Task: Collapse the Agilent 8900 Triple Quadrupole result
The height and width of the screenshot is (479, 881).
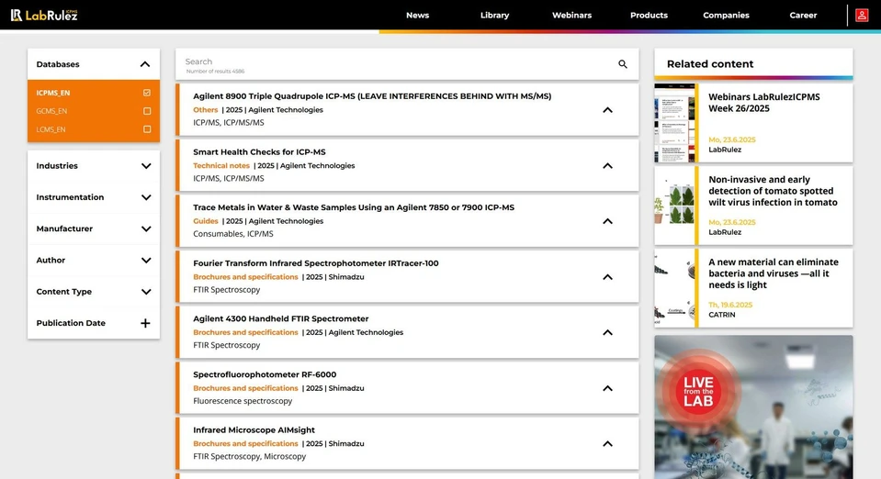Action: [x=607, y=110]
